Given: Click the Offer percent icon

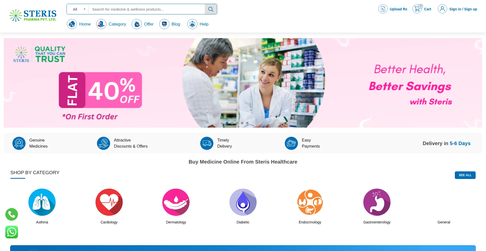Looking at the screenshot, I should click(137, 24).
